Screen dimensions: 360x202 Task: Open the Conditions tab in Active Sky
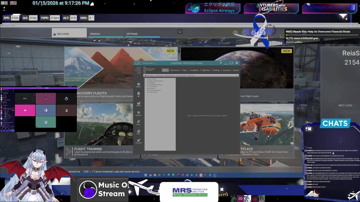coord(194,70)
